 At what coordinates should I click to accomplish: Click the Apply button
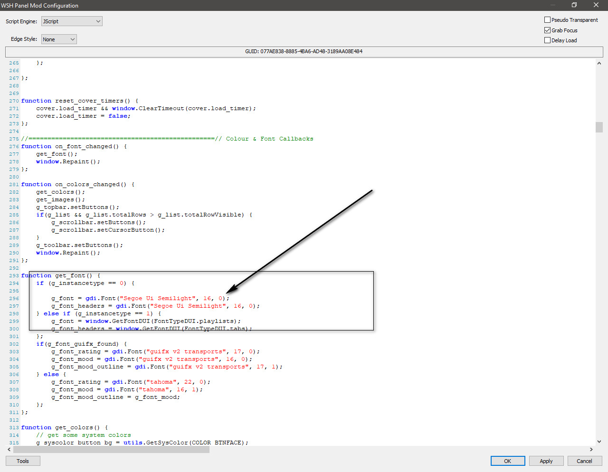[x=546, y=461]
